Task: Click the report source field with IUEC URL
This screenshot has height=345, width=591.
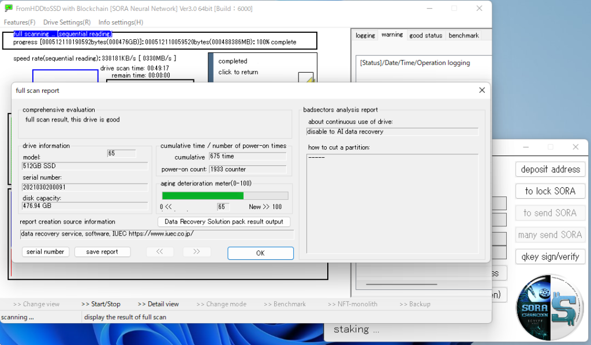Action: [x=157, y=234]
